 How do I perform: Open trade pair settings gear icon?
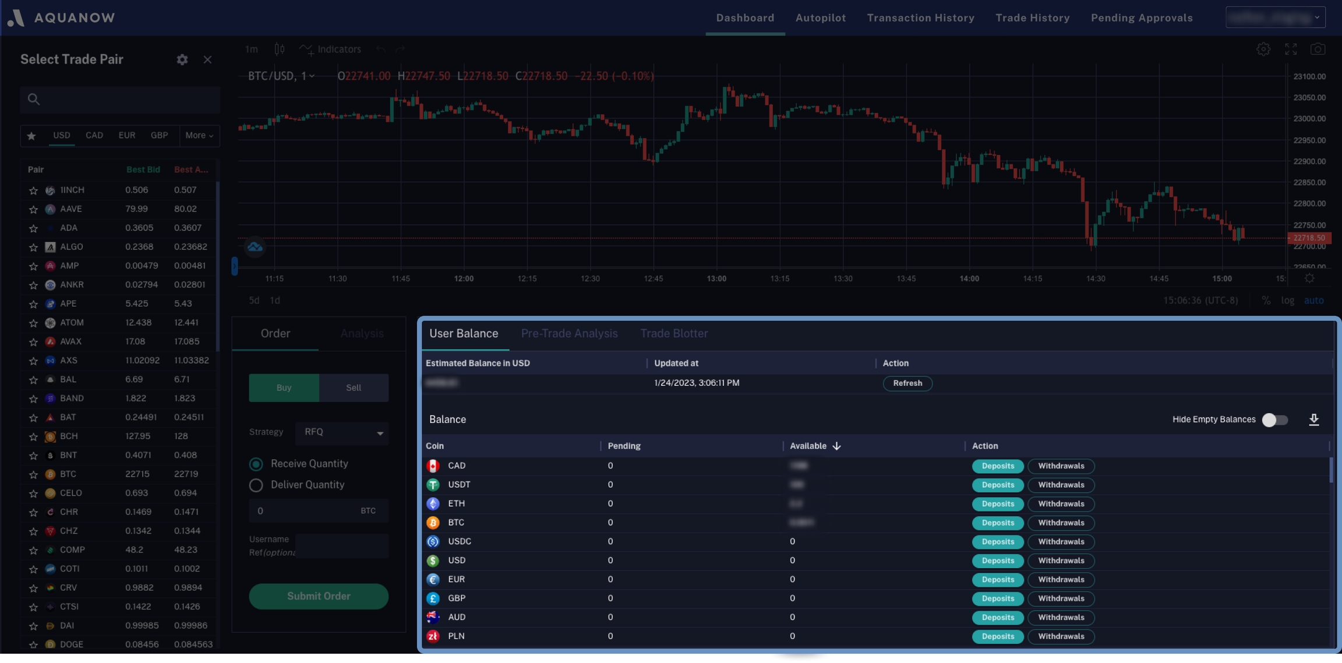click(182, 59)
